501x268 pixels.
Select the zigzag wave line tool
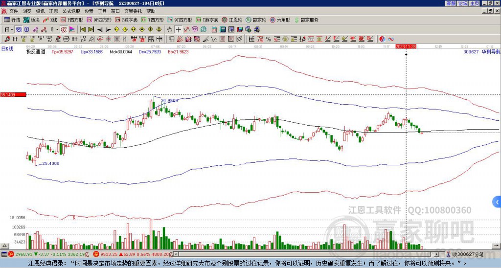[x=213, y=39]
